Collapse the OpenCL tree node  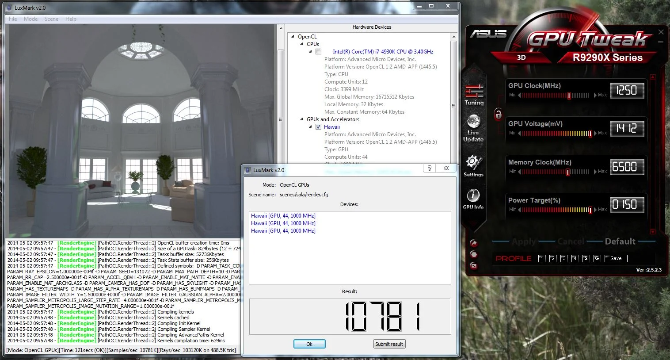(293, 37)
